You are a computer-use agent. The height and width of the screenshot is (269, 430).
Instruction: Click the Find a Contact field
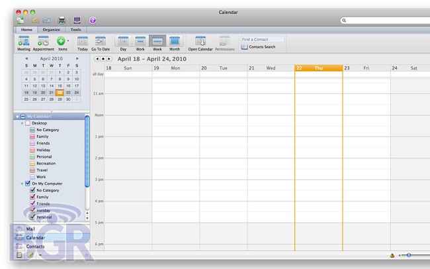263,39
